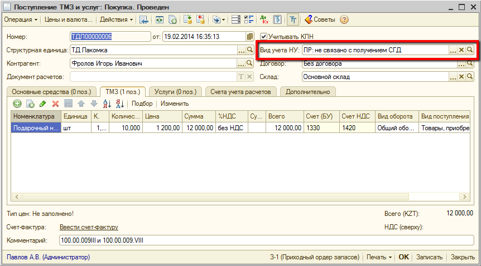Open the Счета учета расчетов tab
481x266 pixels.
240,91
